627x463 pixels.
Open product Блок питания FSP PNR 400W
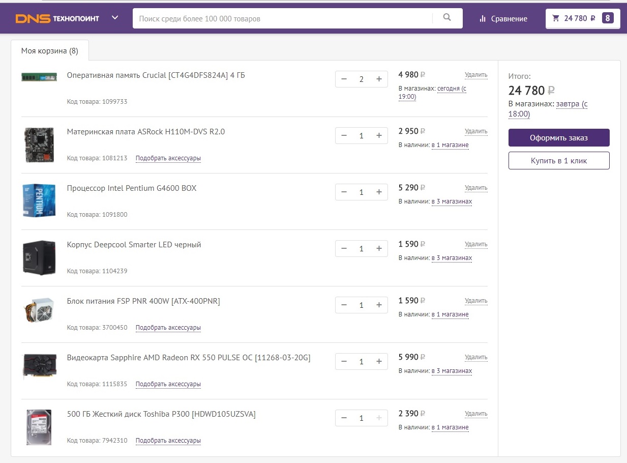(x=143, y=301)
